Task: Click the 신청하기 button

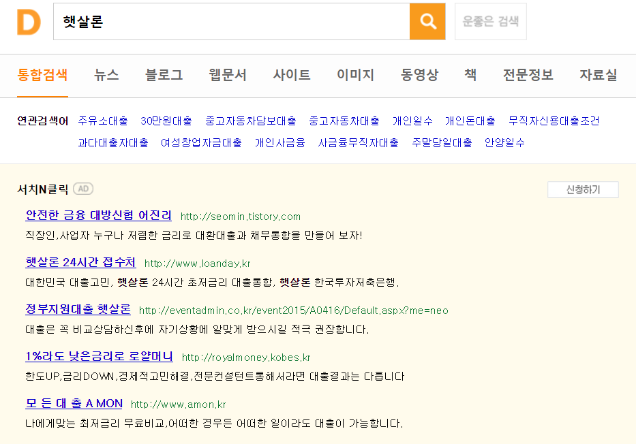Action: 583,189
